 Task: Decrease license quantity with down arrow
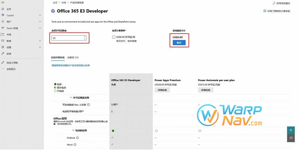(84, 39)
